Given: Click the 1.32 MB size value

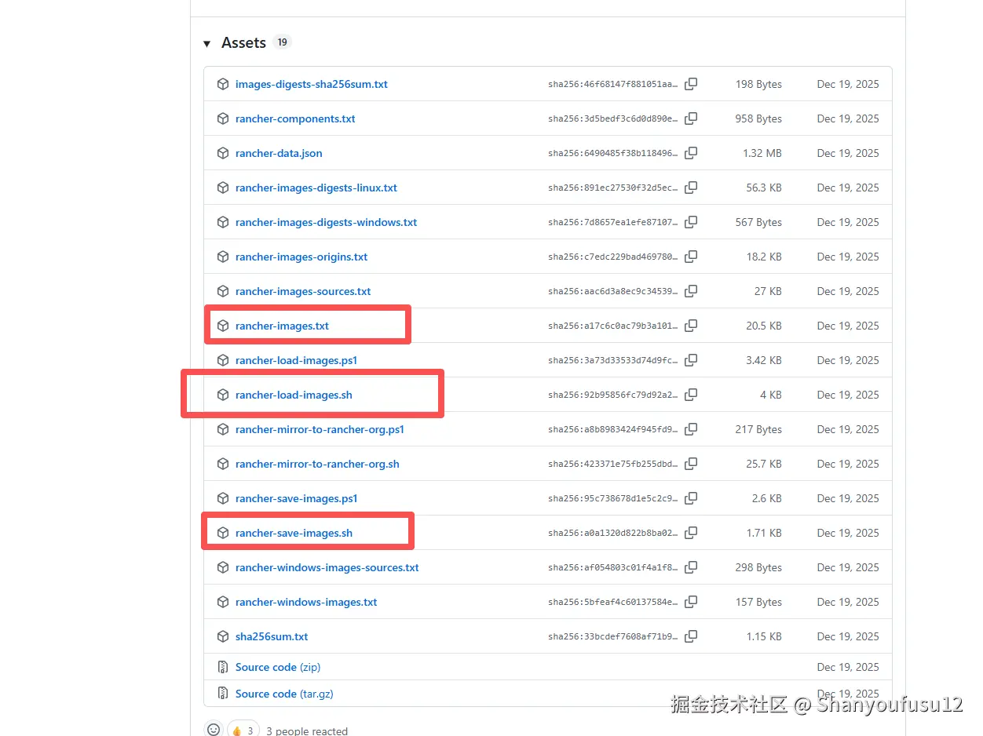Looking at the screenshot, I should click(762, 153).
